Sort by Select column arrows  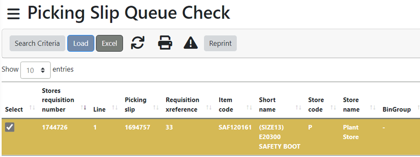[32, 108]
